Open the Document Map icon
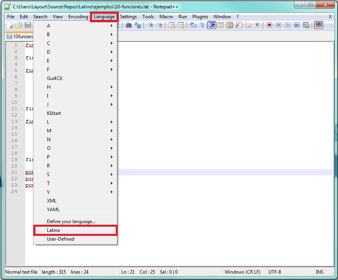The width and height of the screenshot is (338, 280). [x=230, y=25]
